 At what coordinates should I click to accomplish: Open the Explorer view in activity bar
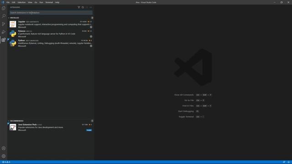coord(4,8)
